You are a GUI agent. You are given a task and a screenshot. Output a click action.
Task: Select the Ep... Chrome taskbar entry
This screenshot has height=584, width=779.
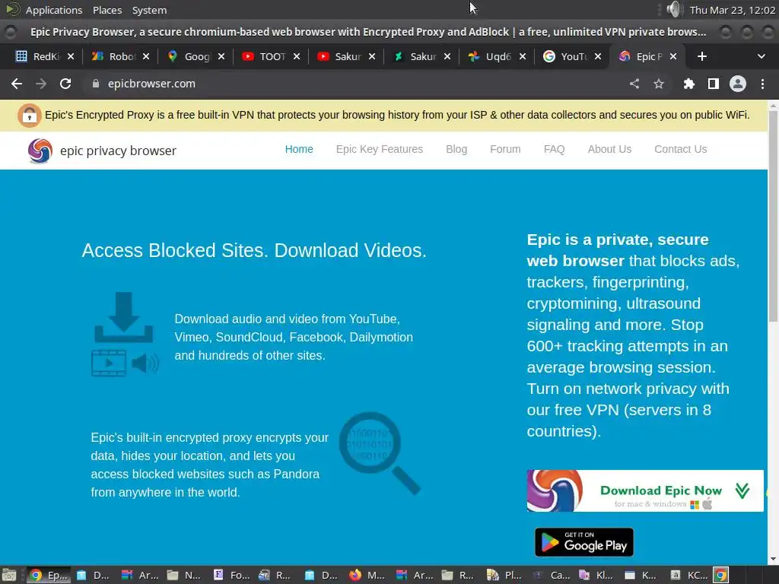click(x=49, y=575)
